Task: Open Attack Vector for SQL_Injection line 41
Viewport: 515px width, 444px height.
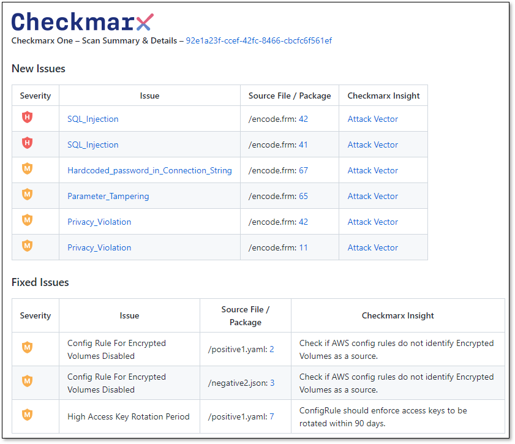Action: (x=373, y=145)
